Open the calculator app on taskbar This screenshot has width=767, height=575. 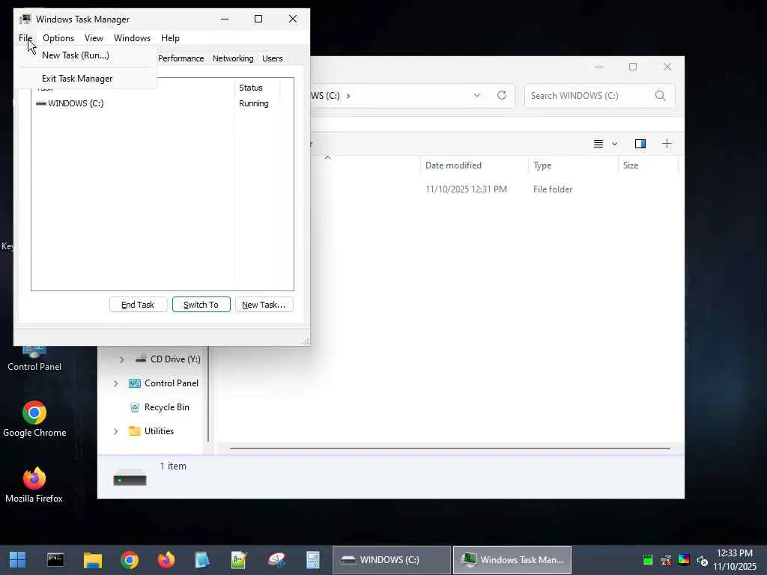(x=312, y=560)
